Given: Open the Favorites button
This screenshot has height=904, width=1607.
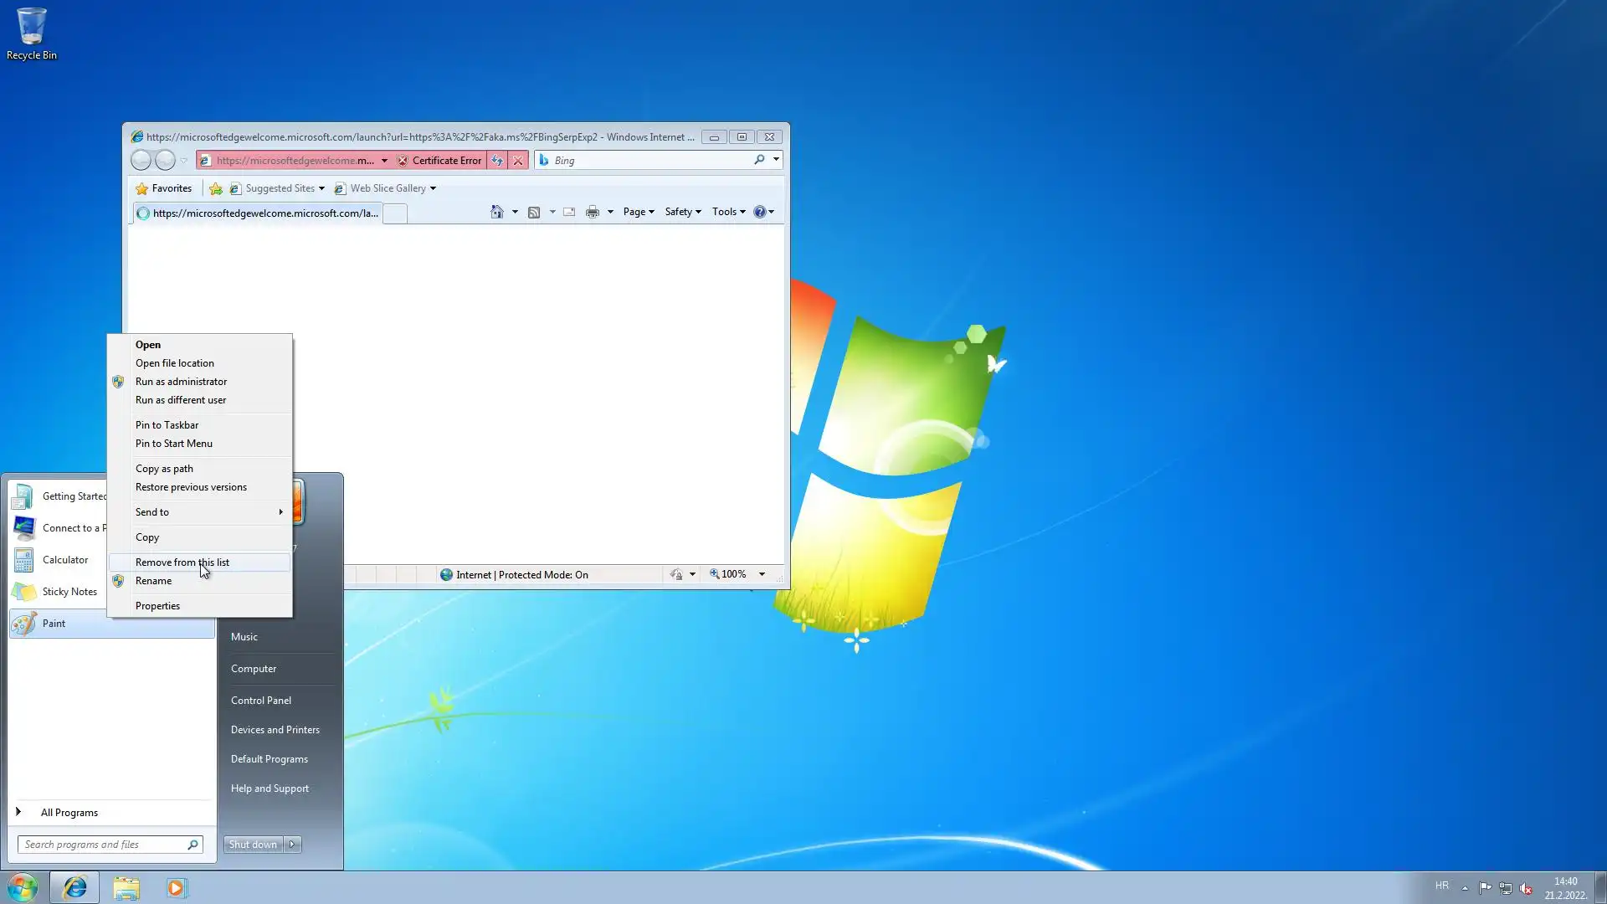Looking at the screenshot, I should point(164,188).
